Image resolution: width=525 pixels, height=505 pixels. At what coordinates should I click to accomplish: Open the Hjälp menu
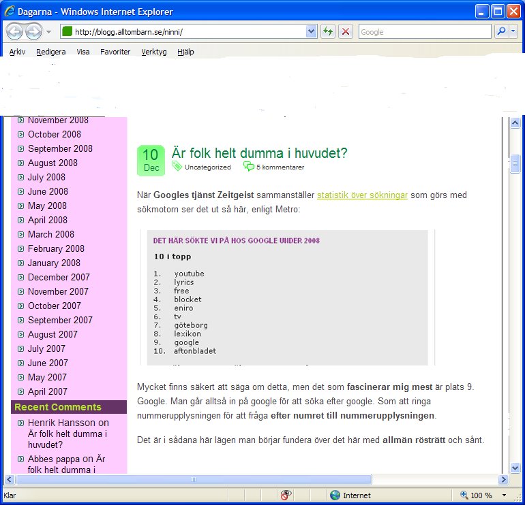pos(185,52)
